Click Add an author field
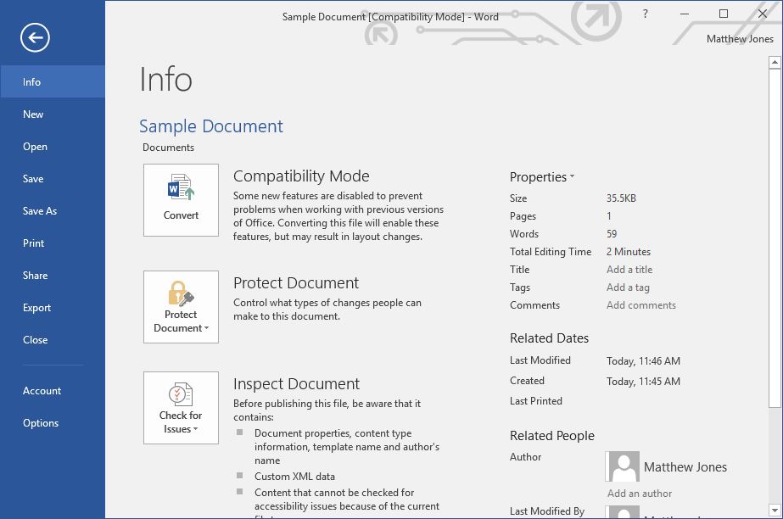783x519 pixels. pos(639,494)
